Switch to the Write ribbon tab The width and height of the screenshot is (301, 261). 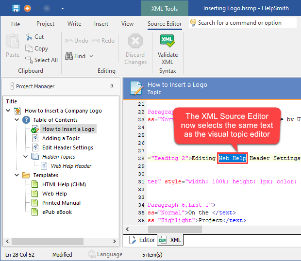(x=74, y=24)
